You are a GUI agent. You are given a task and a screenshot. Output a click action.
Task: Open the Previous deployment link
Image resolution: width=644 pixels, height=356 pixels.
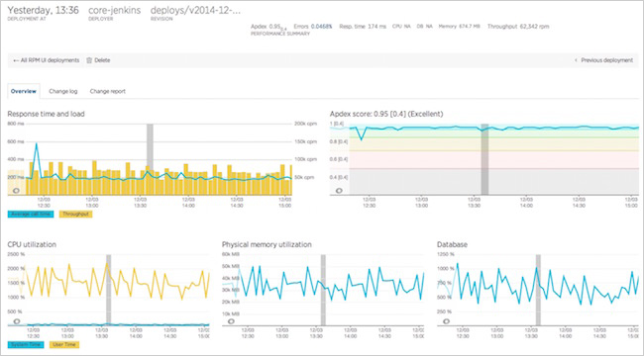click(603, 60)
